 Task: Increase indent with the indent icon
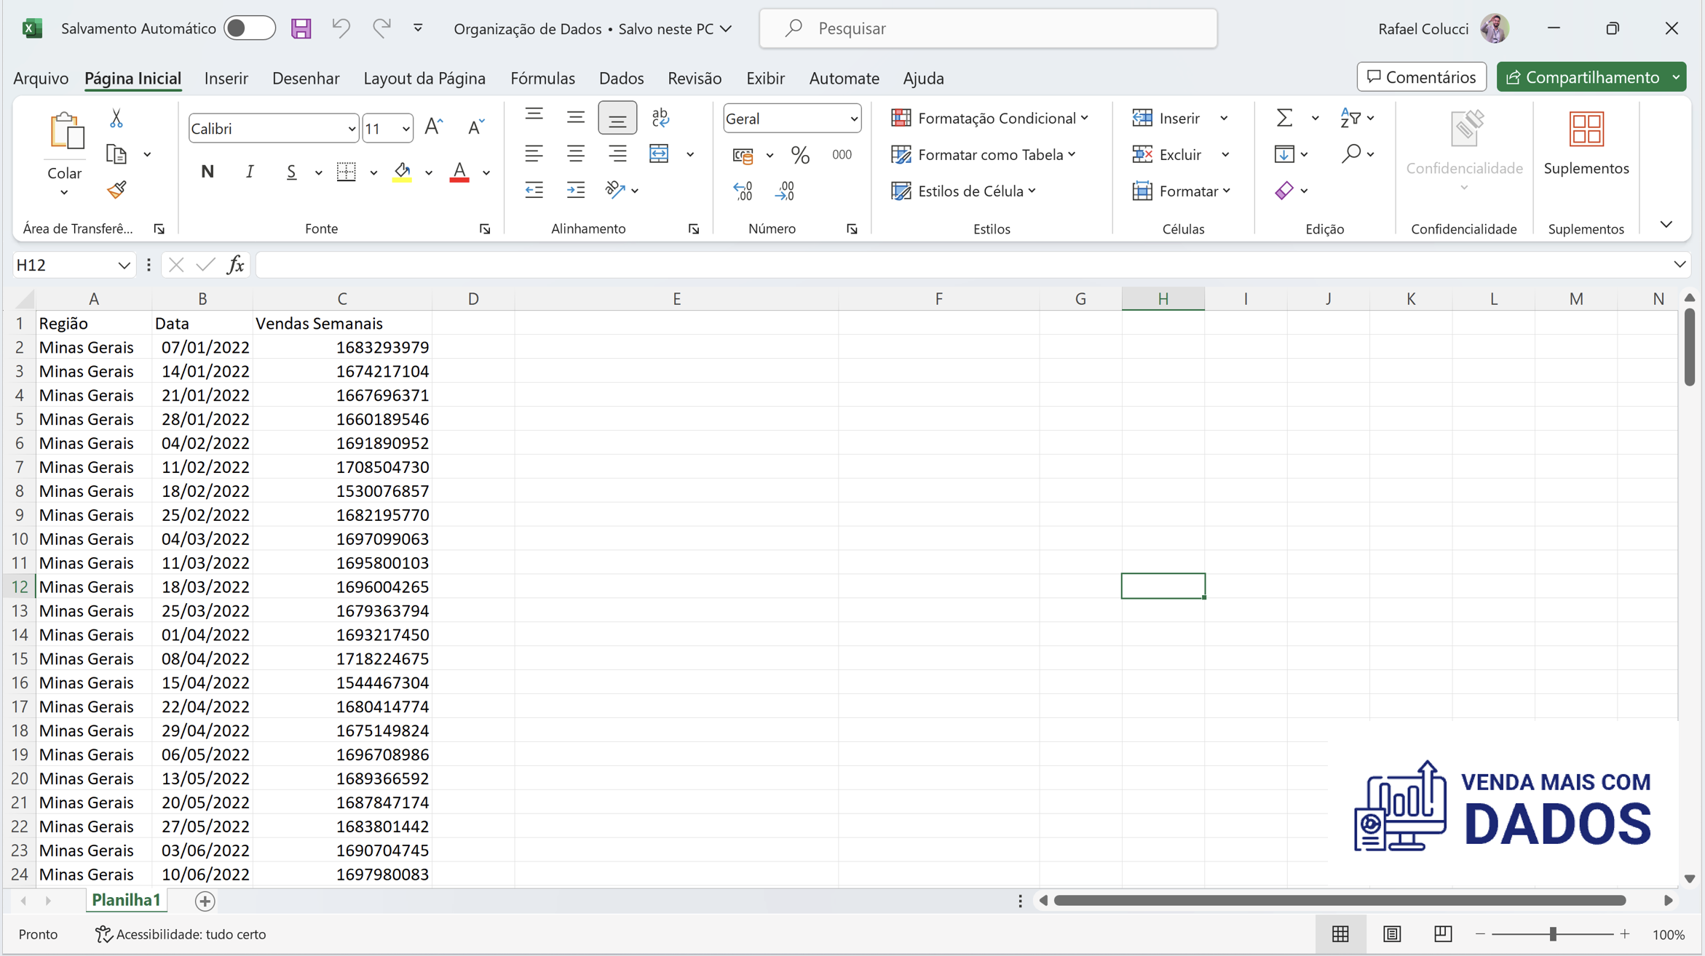(x=575, y=190)
